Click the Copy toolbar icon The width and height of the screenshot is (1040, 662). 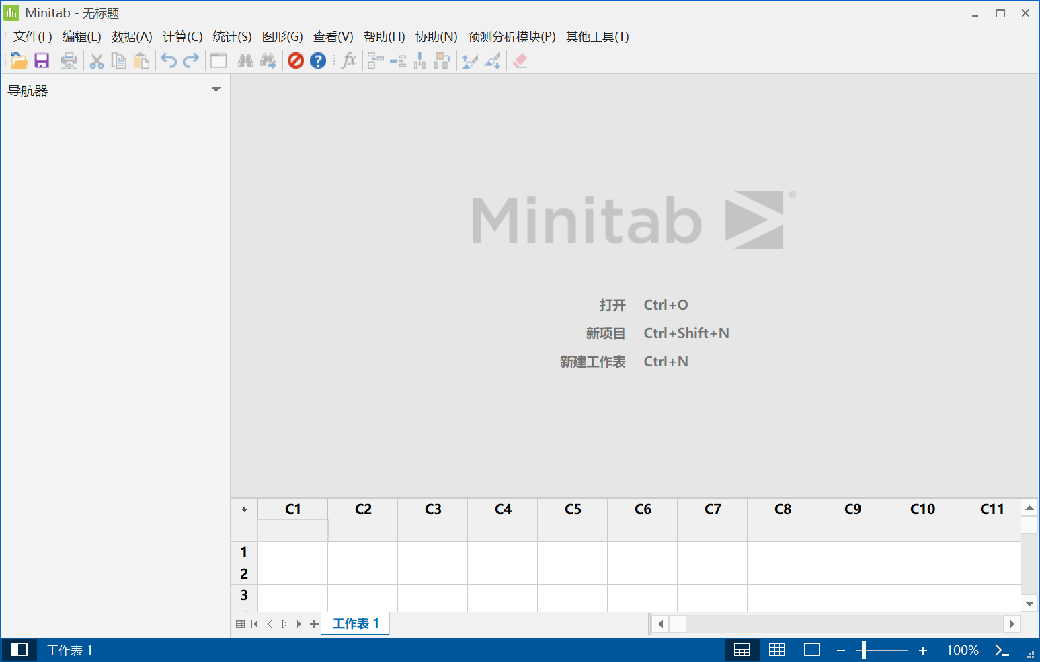point(119,60)
